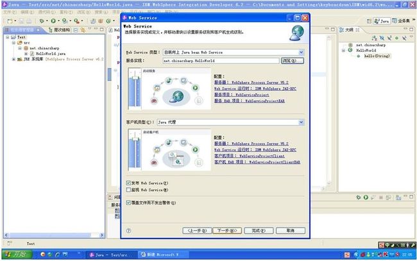Switch to the business integration perspective

(401, 21)
